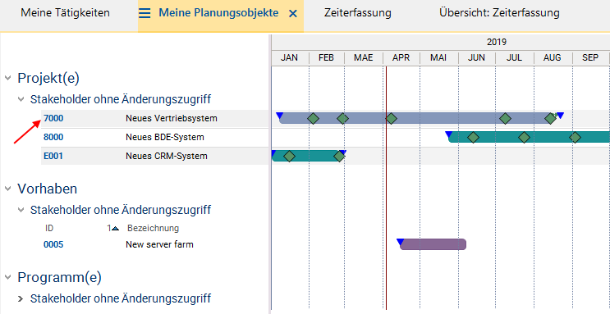Click project 7000 milestone diamond in July
The width and height of the screenshot is (610, 314).
coord(505,119)
